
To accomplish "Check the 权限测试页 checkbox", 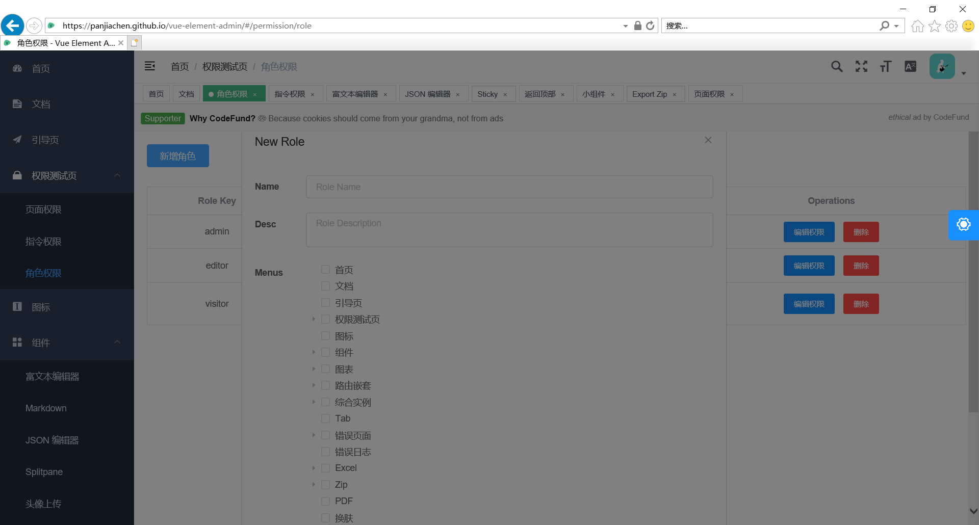I will (325, 319).
